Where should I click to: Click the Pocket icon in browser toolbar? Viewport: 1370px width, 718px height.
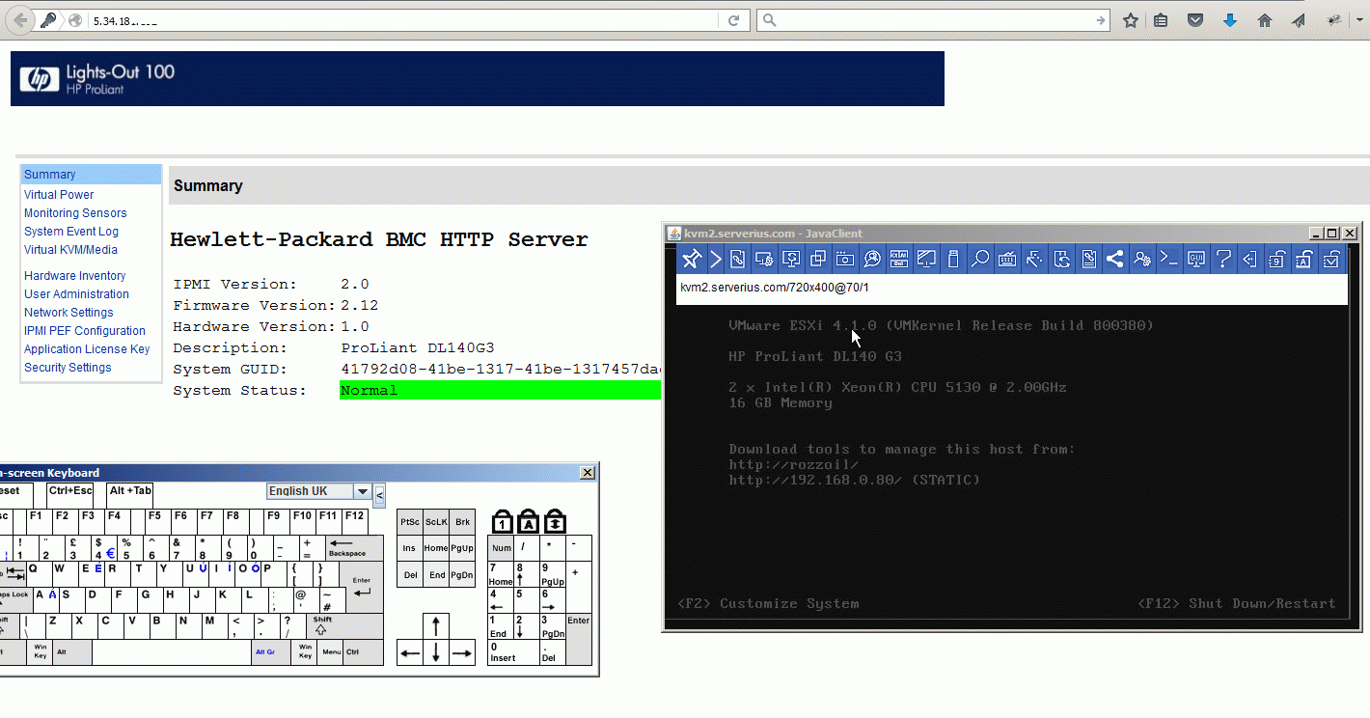coord(1195,20)
